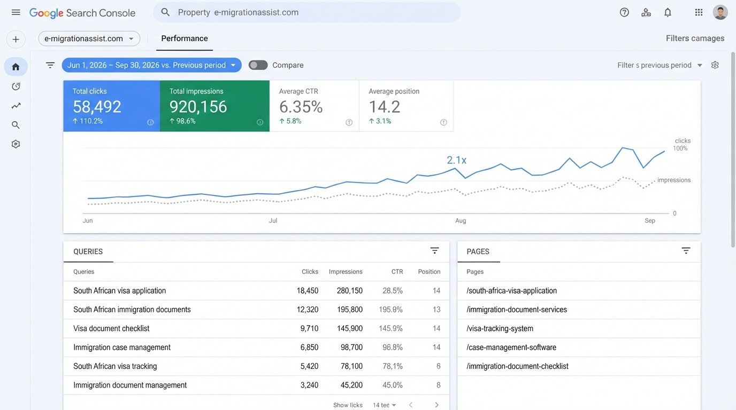
Task: Toggle the Average position metric card
Action: (x=406, y=106)
